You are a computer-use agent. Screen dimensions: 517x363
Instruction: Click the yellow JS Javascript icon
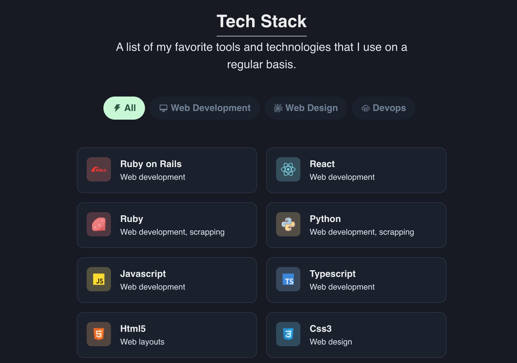tap(99, 279)
